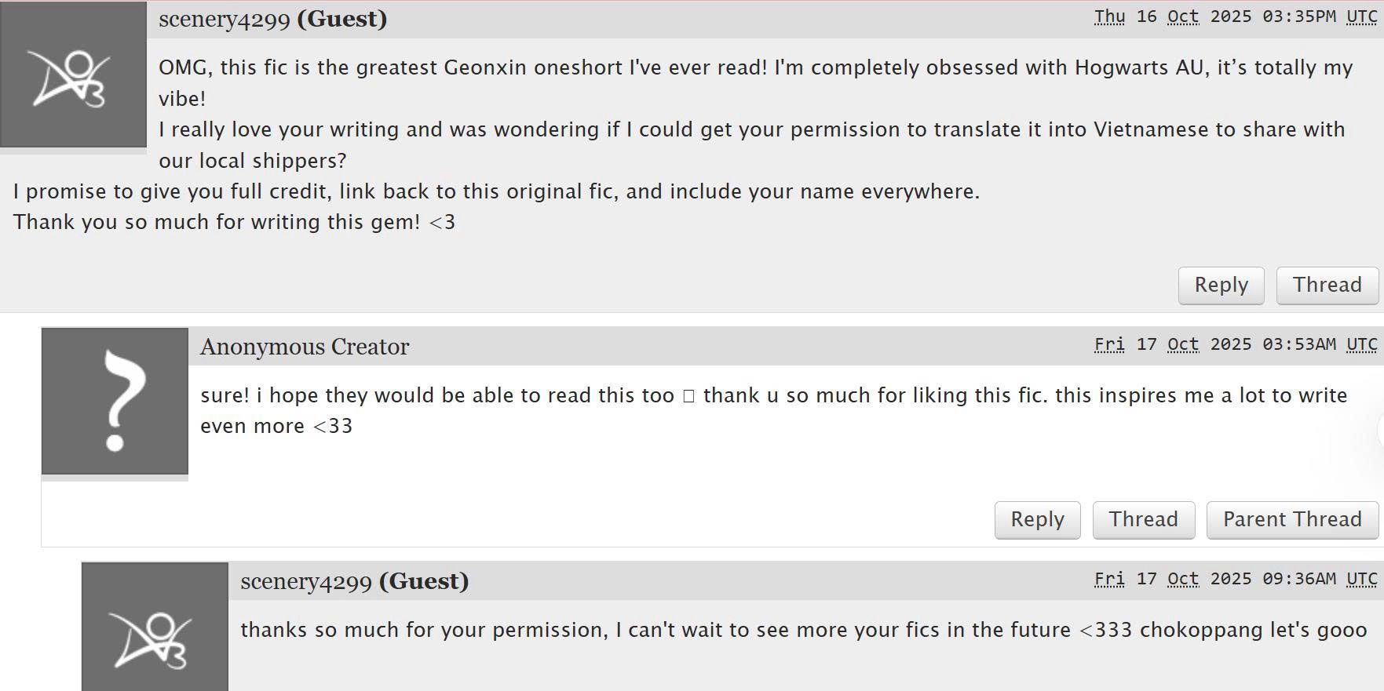Screen dimensions: 1384x691
Task: Click the comment text mentioning chokoppang
Action: 803,630
